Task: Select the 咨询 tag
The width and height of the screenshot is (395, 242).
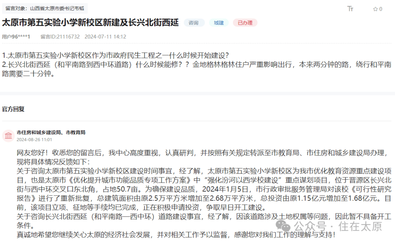Action: pos(193,23)
